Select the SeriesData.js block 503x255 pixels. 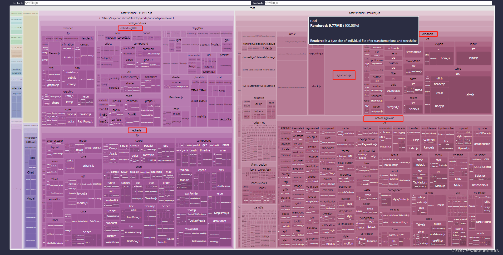pyautogui.click(x=83, y=221)
